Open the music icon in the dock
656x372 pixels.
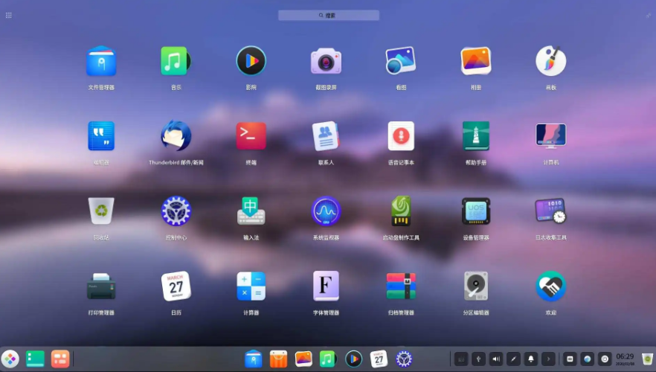(x=328, y=359)
